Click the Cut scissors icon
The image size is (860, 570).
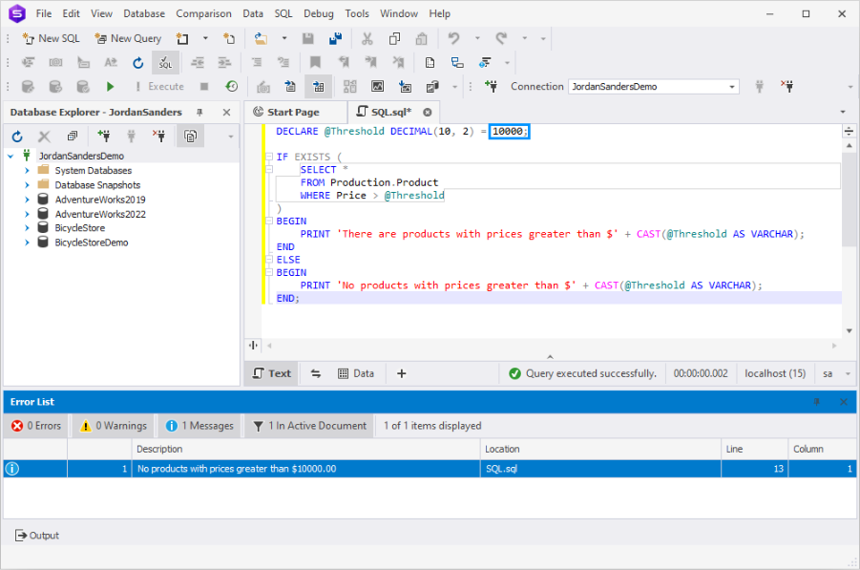coord(367,38)
